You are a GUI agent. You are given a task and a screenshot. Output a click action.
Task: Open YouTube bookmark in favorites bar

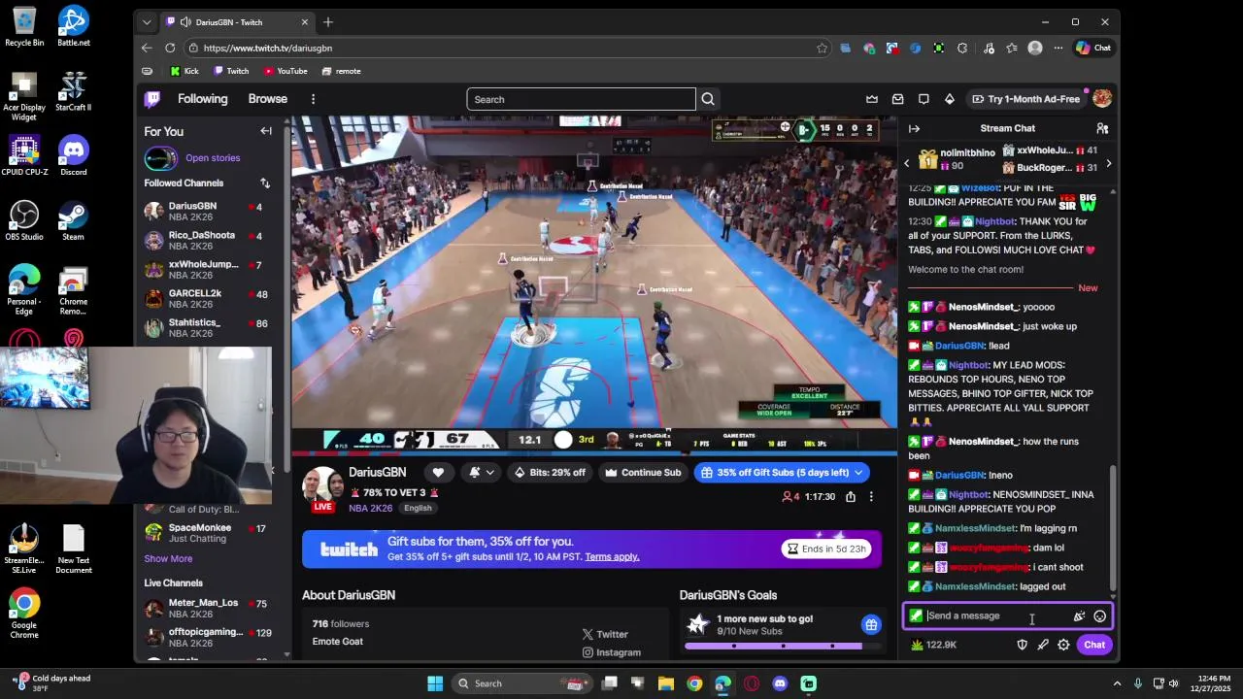click(x=286, y=71)
